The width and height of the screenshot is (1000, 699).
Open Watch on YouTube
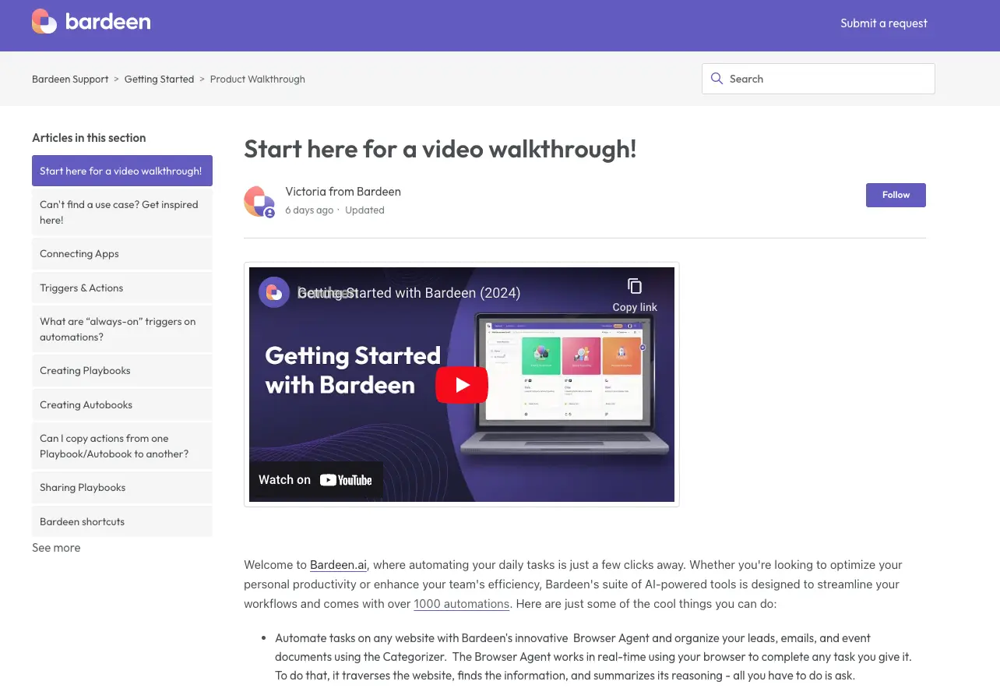[x=315, y=480]
